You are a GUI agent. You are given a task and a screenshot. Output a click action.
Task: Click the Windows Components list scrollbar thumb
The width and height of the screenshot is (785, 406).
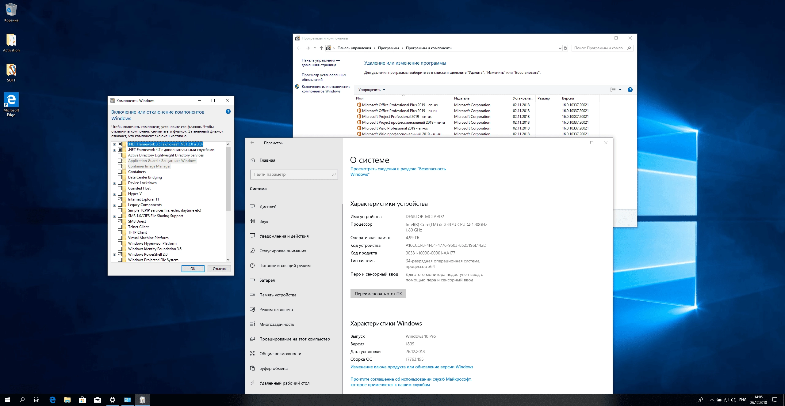(x=228, y=179)
